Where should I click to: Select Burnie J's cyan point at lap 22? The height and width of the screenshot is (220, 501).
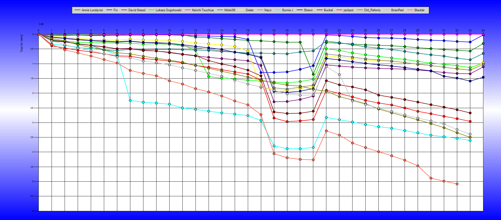326,117
